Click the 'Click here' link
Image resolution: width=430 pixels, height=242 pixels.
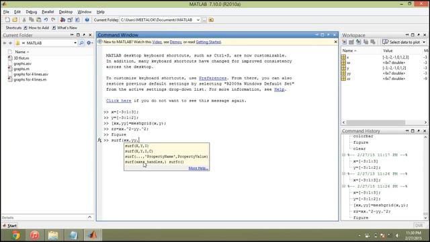[118, 101]
